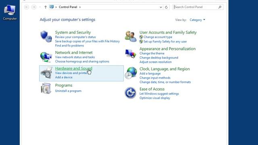The width and height of the screenshot is (258, 145).
Task: Focus the Search Control Panel field
Action: coord(198,7)
